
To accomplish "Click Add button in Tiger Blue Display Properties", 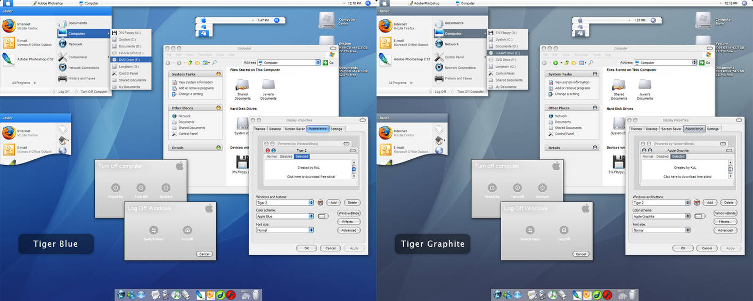I will tap(333, 202).
